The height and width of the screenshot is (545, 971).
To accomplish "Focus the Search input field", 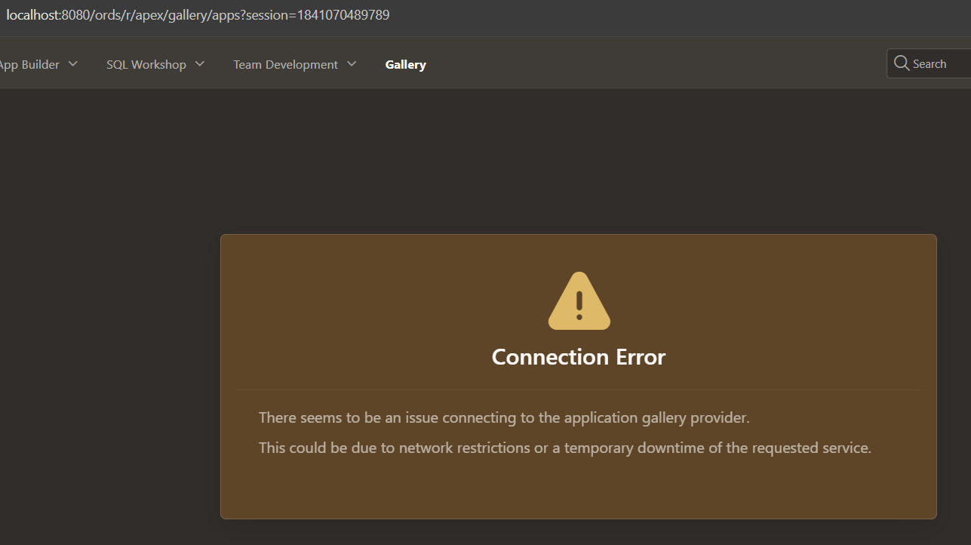I will click(x=939, y=64).
